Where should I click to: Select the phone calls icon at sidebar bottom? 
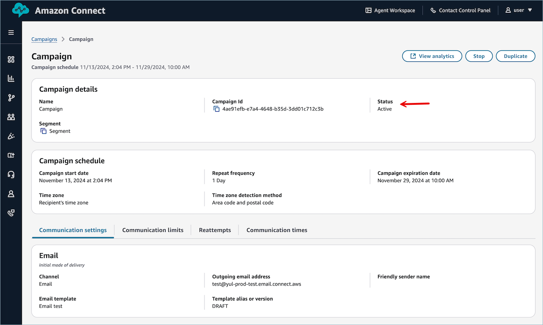(x=11, y=213)
